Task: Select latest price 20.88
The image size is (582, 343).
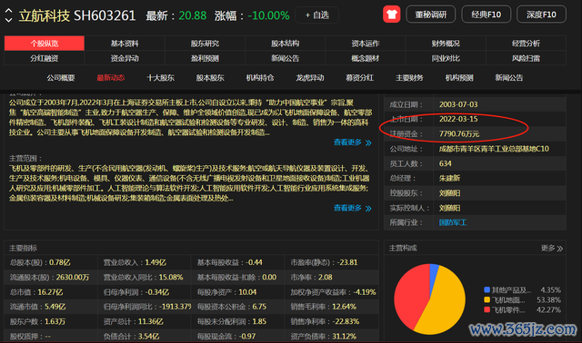Action: coord(192,15)
